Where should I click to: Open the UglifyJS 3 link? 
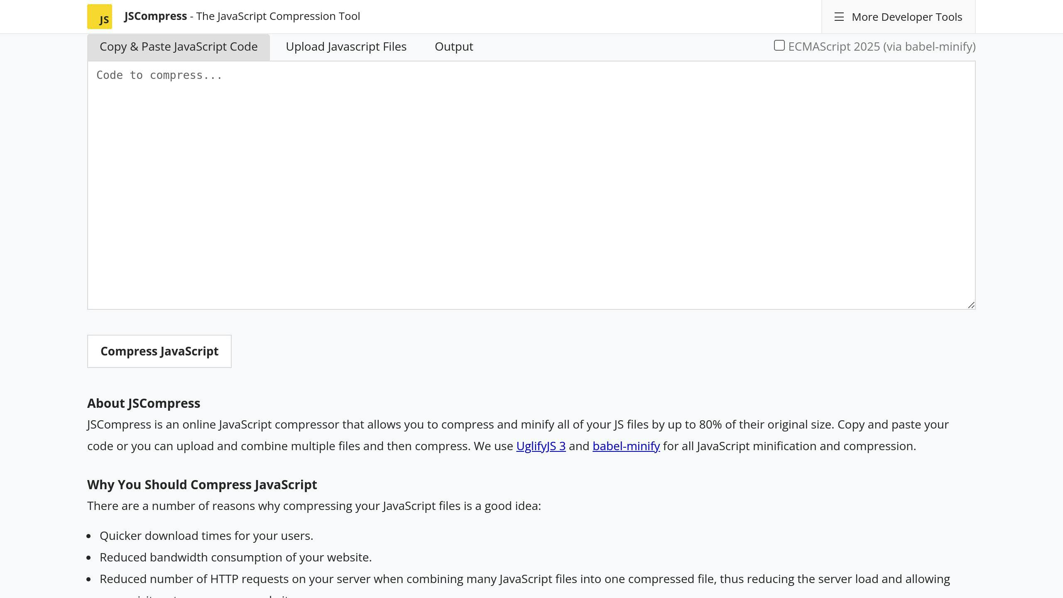(541, 446)
